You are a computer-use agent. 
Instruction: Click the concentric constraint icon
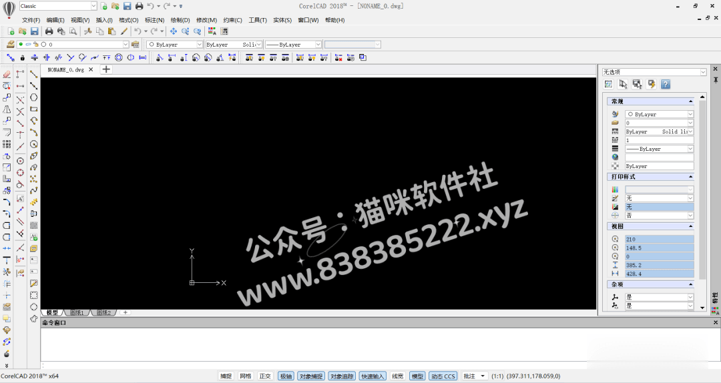(119, 57)
